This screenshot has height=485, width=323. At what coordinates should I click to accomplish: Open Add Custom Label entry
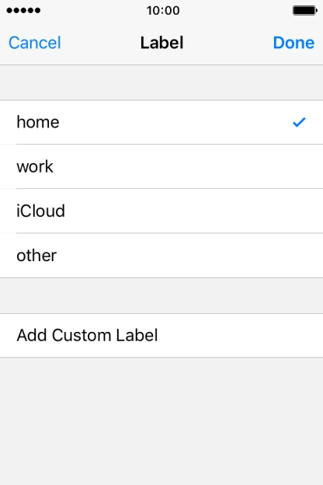point(161,335)
